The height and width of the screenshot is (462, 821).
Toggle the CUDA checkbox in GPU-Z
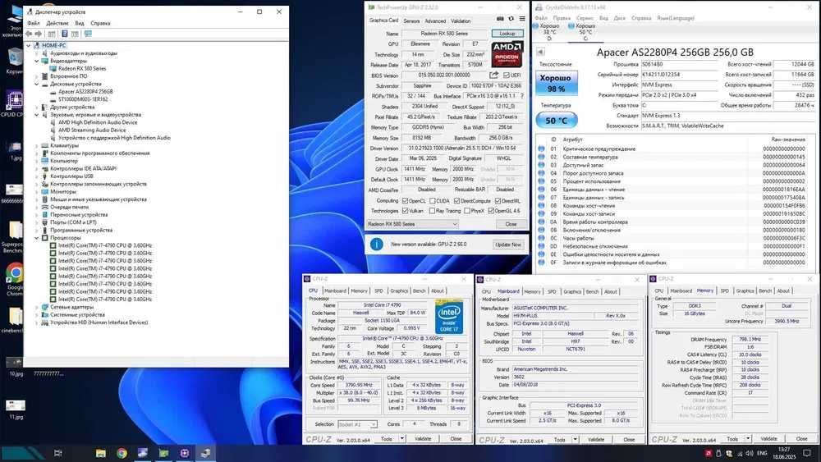tap(433, 201)
